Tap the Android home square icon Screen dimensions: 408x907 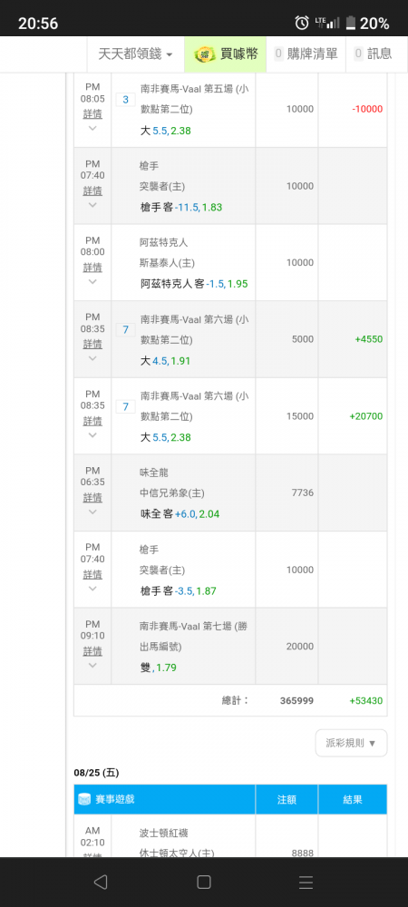point(203,882)
